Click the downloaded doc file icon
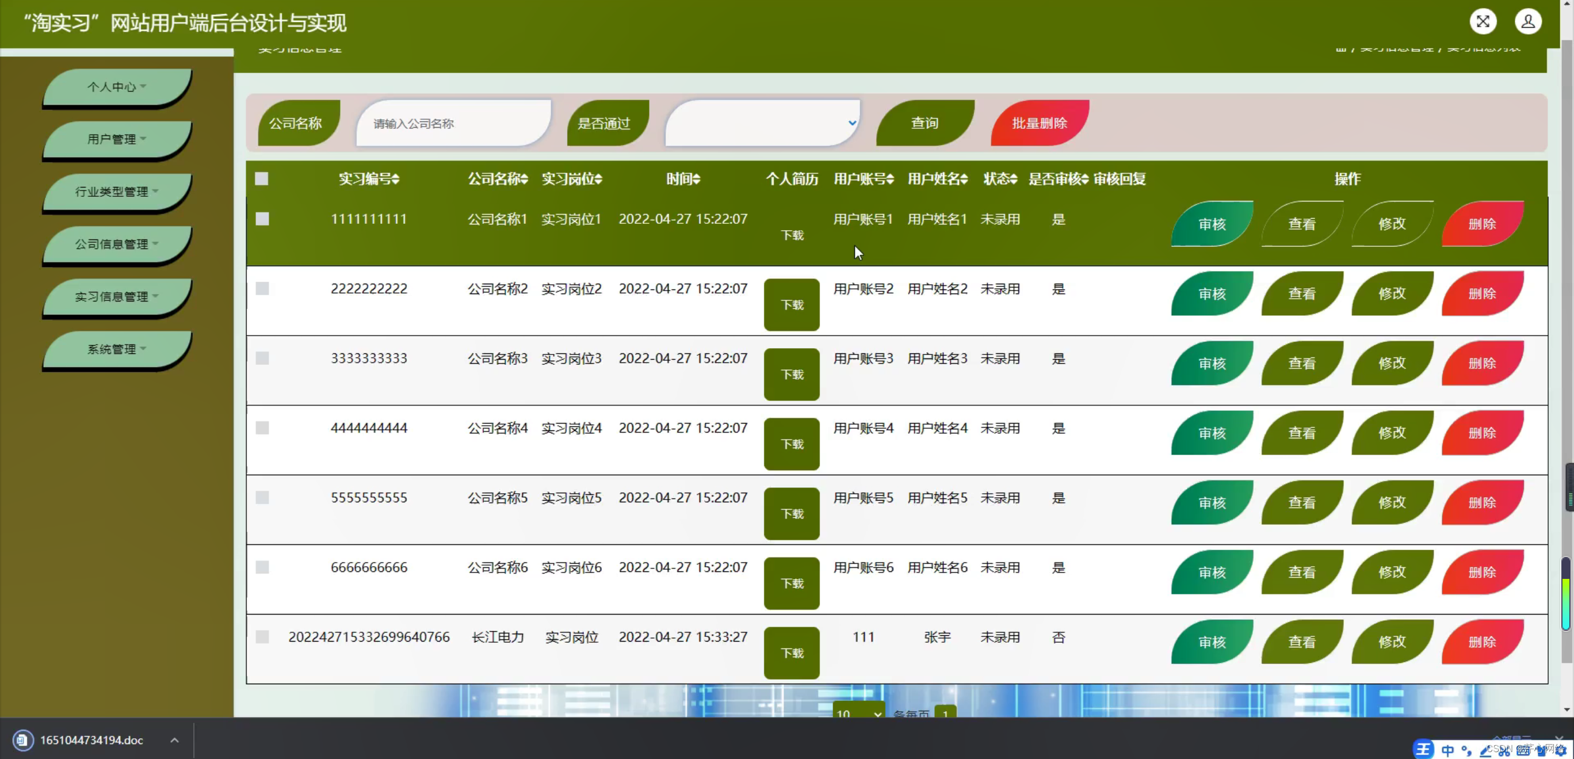Screen dimensions: 1574x759 (x=22, y=740)
